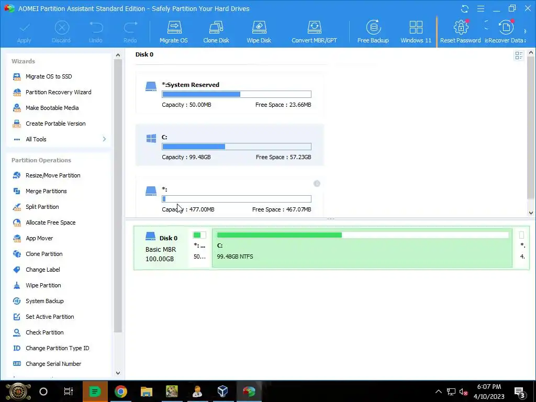Open the Recover Data tool
This screenshot has height=402, width=536.
pyautogui.click(x=506, y=32)
